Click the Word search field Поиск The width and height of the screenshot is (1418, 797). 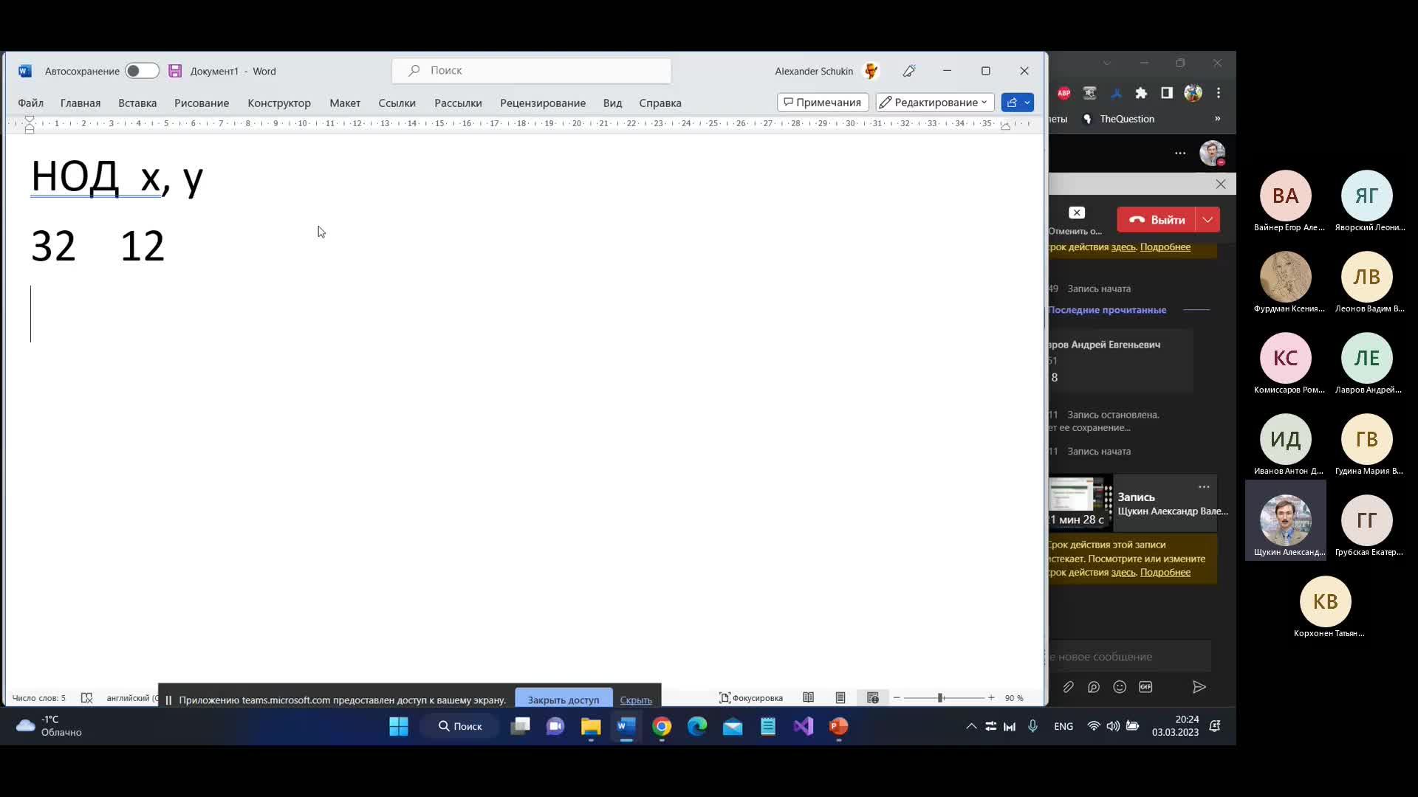coord(532,70)
